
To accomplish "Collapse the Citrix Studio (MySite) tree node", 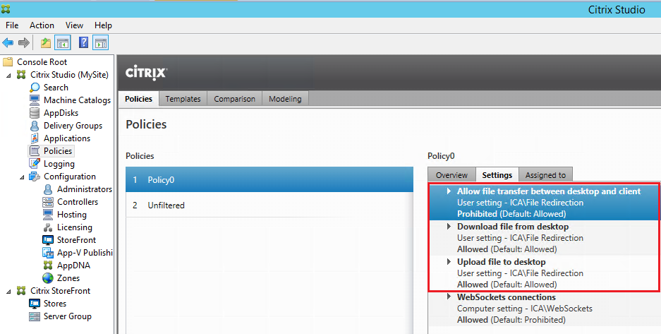I will [9, 75].
